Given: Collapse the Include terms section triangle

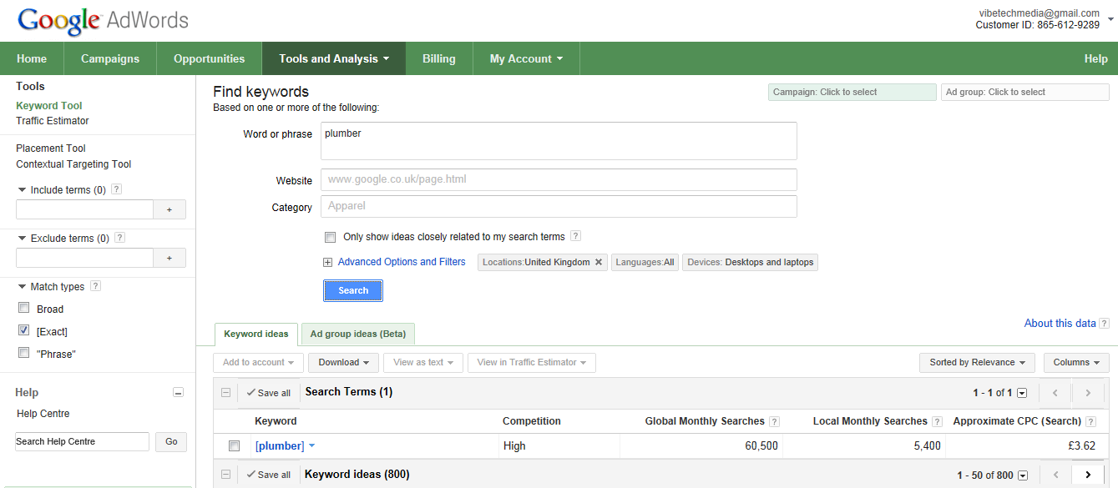Looking at the screenshot, I should click(x=22, y=190).
